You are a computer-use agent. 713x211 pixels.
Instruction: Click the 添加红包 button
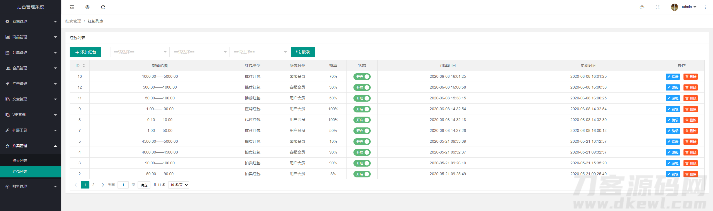point(85,52)
